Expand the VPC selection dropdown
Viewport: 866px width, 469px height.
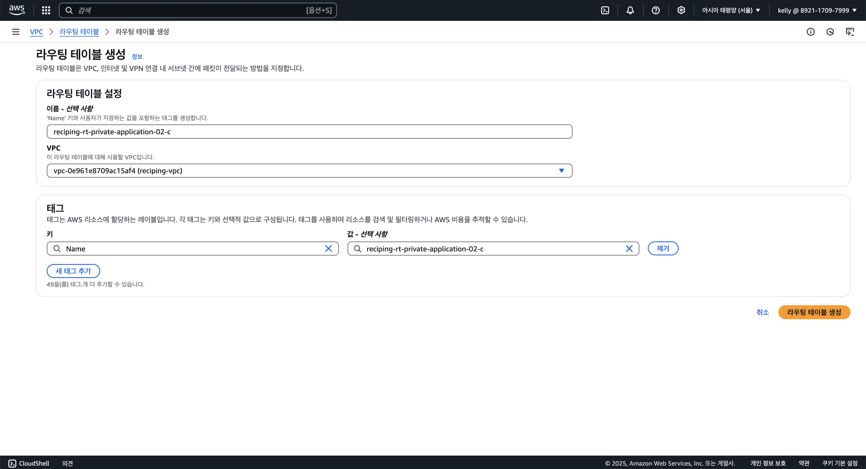[x=561, y=170]
